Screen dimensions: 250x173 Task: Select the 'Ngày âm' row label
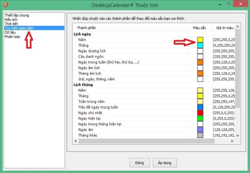tap(86, 130)
